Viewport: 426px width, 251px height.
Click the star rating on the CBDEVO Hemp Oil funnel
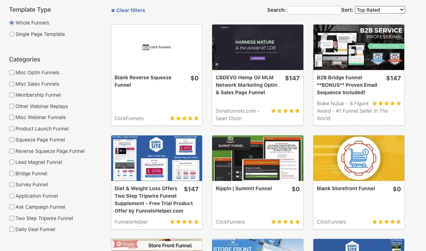[x=286, y=111]
